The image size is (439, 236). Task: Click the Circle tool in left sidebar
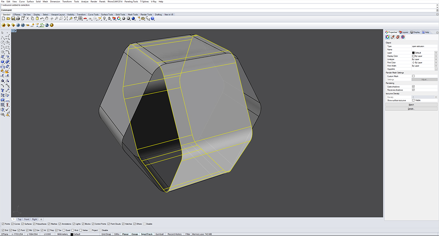(2, 42)
